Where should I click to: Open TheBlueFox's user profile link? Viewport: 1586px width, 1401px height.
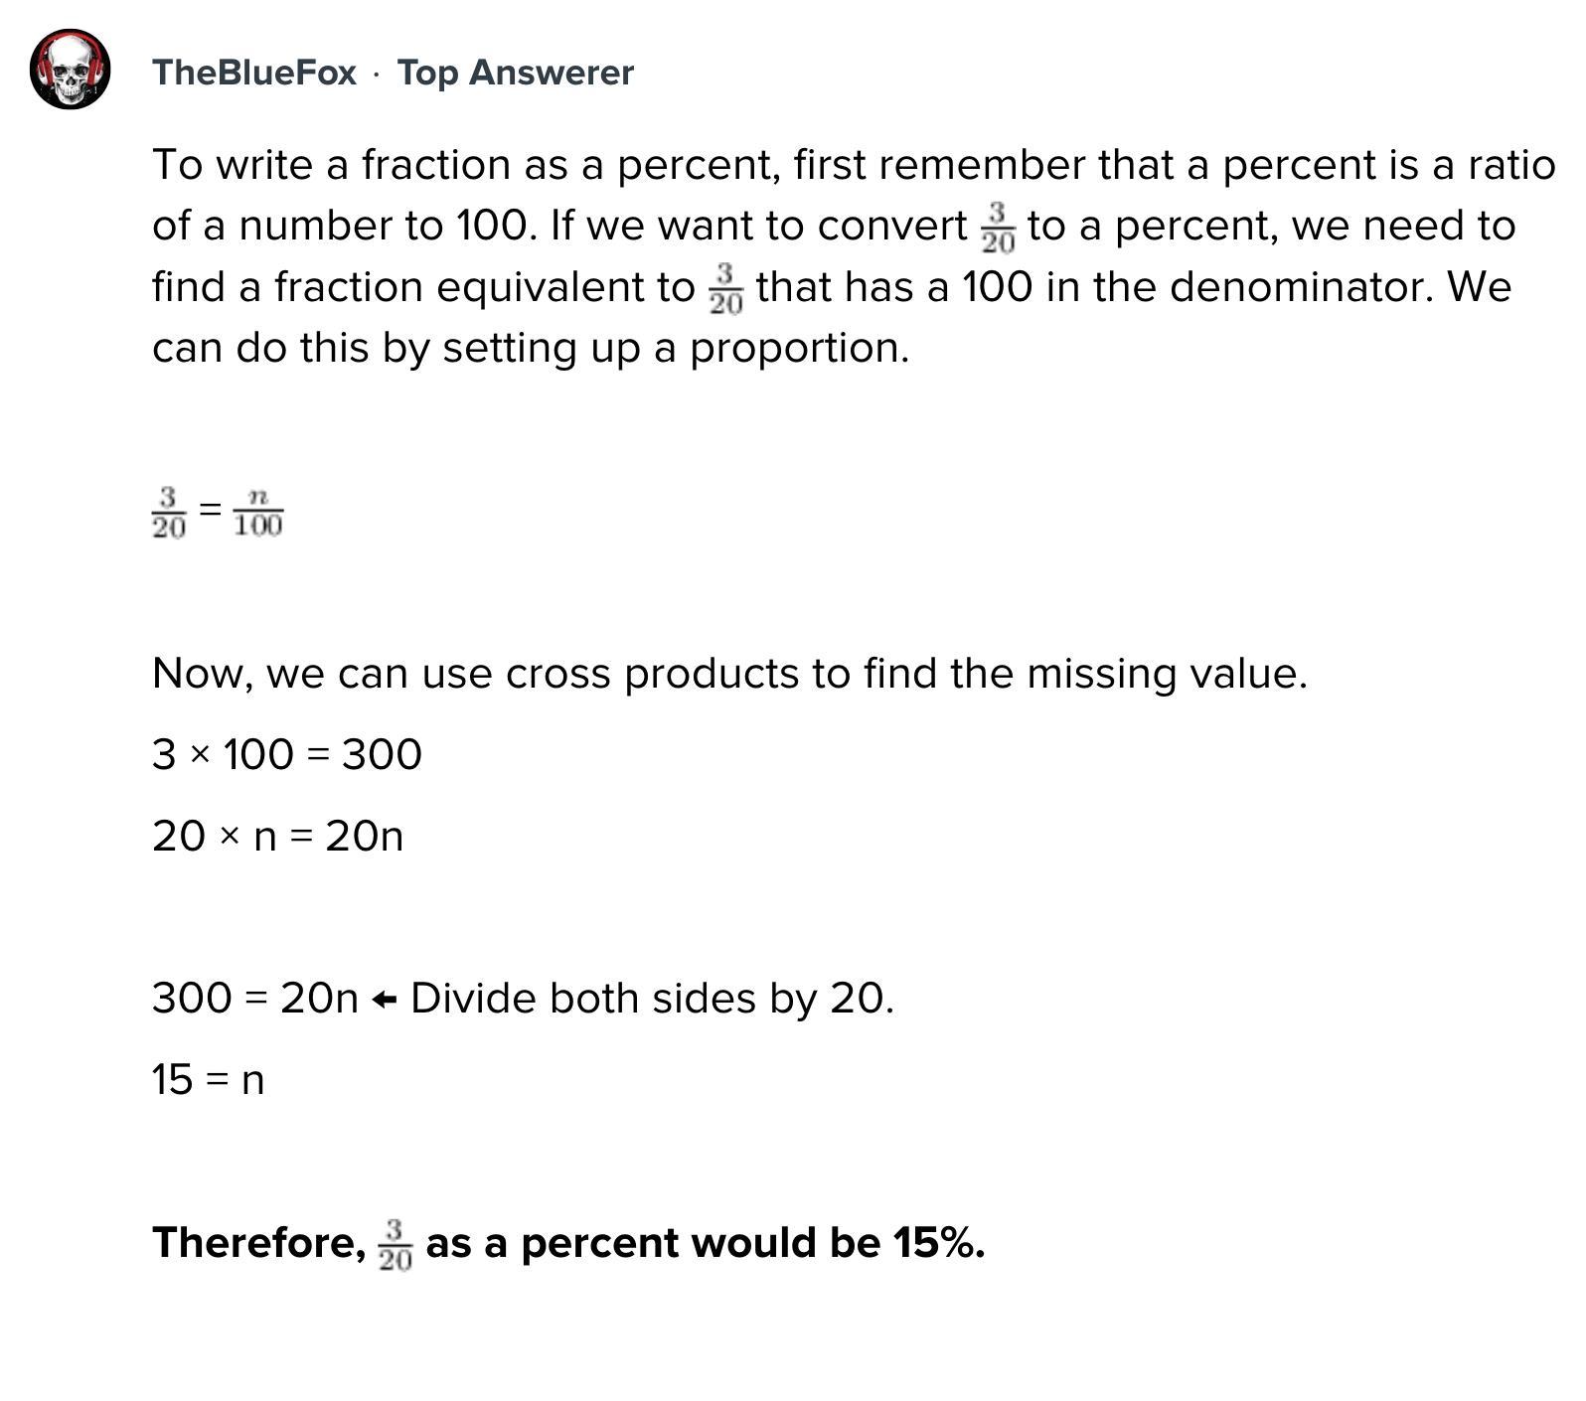point(253,73)
